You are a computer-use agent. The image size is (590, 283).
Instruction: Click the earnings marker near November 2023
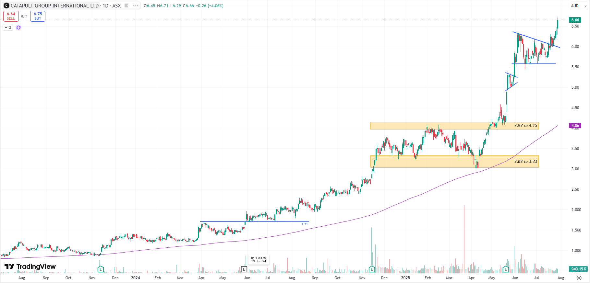click(x=101, y=269)
